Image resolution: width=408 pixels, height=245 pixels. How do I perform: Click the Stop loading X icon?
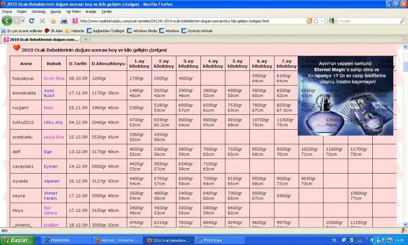tap(42, 21)
